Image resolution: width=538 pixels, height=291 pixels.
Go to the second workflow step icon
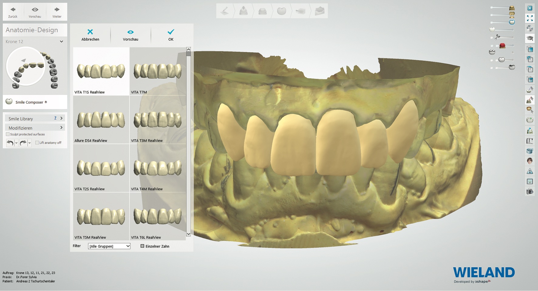point(243,11)
